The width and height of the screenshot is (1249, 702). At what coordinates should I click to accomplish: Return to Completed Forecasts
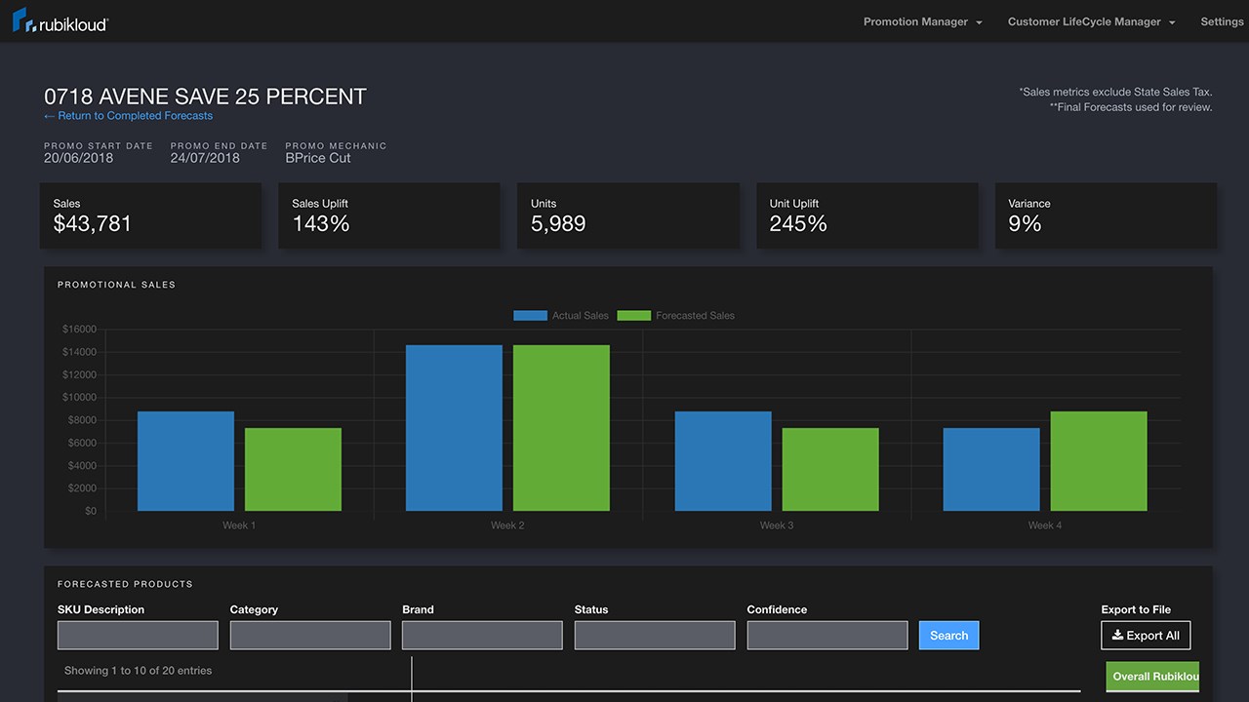128,116
